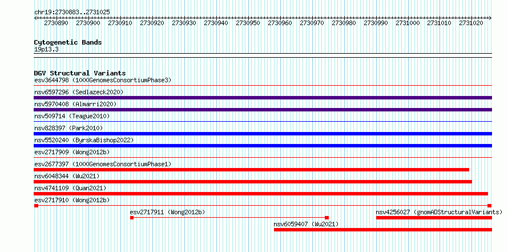Click ruler position 2730900

(x=88, y=23)
